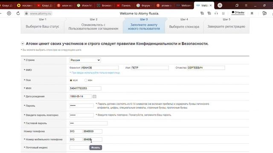273x153 pixels.
Task: Click the Дата рождения date field
Action: click(x=81, y=96)
